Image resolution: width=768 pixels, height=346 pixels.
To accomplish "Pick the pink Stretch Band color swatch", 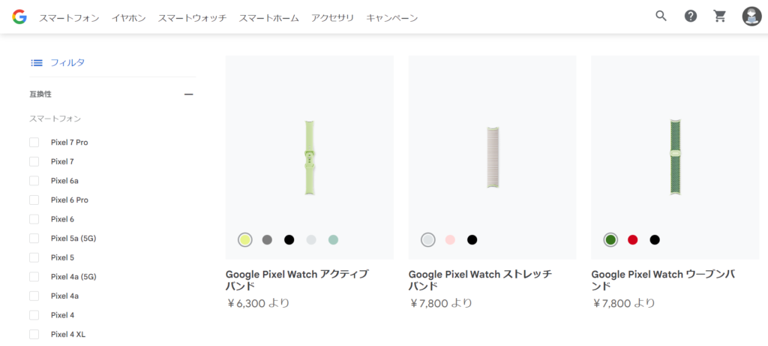I will coord(450,240).
